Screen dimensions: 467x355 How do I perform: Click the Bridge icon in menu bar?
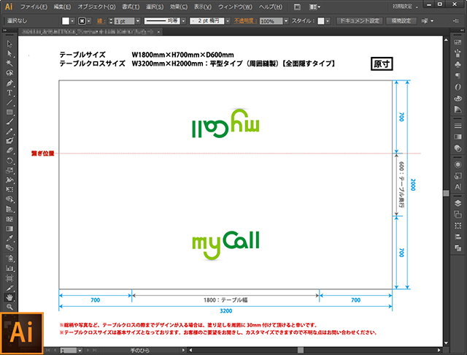tap(297, 7)
